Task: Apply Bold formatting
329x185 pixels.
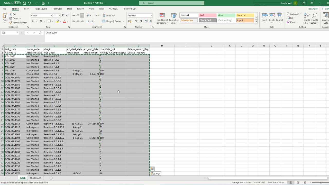Action: pyautogui.click(x=33, y=21)
